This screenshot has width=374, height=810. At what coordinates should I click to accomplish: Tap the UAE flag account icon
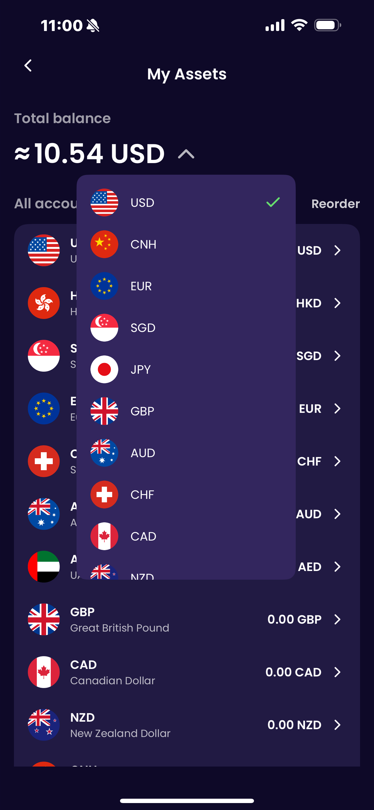pos(44,567)
